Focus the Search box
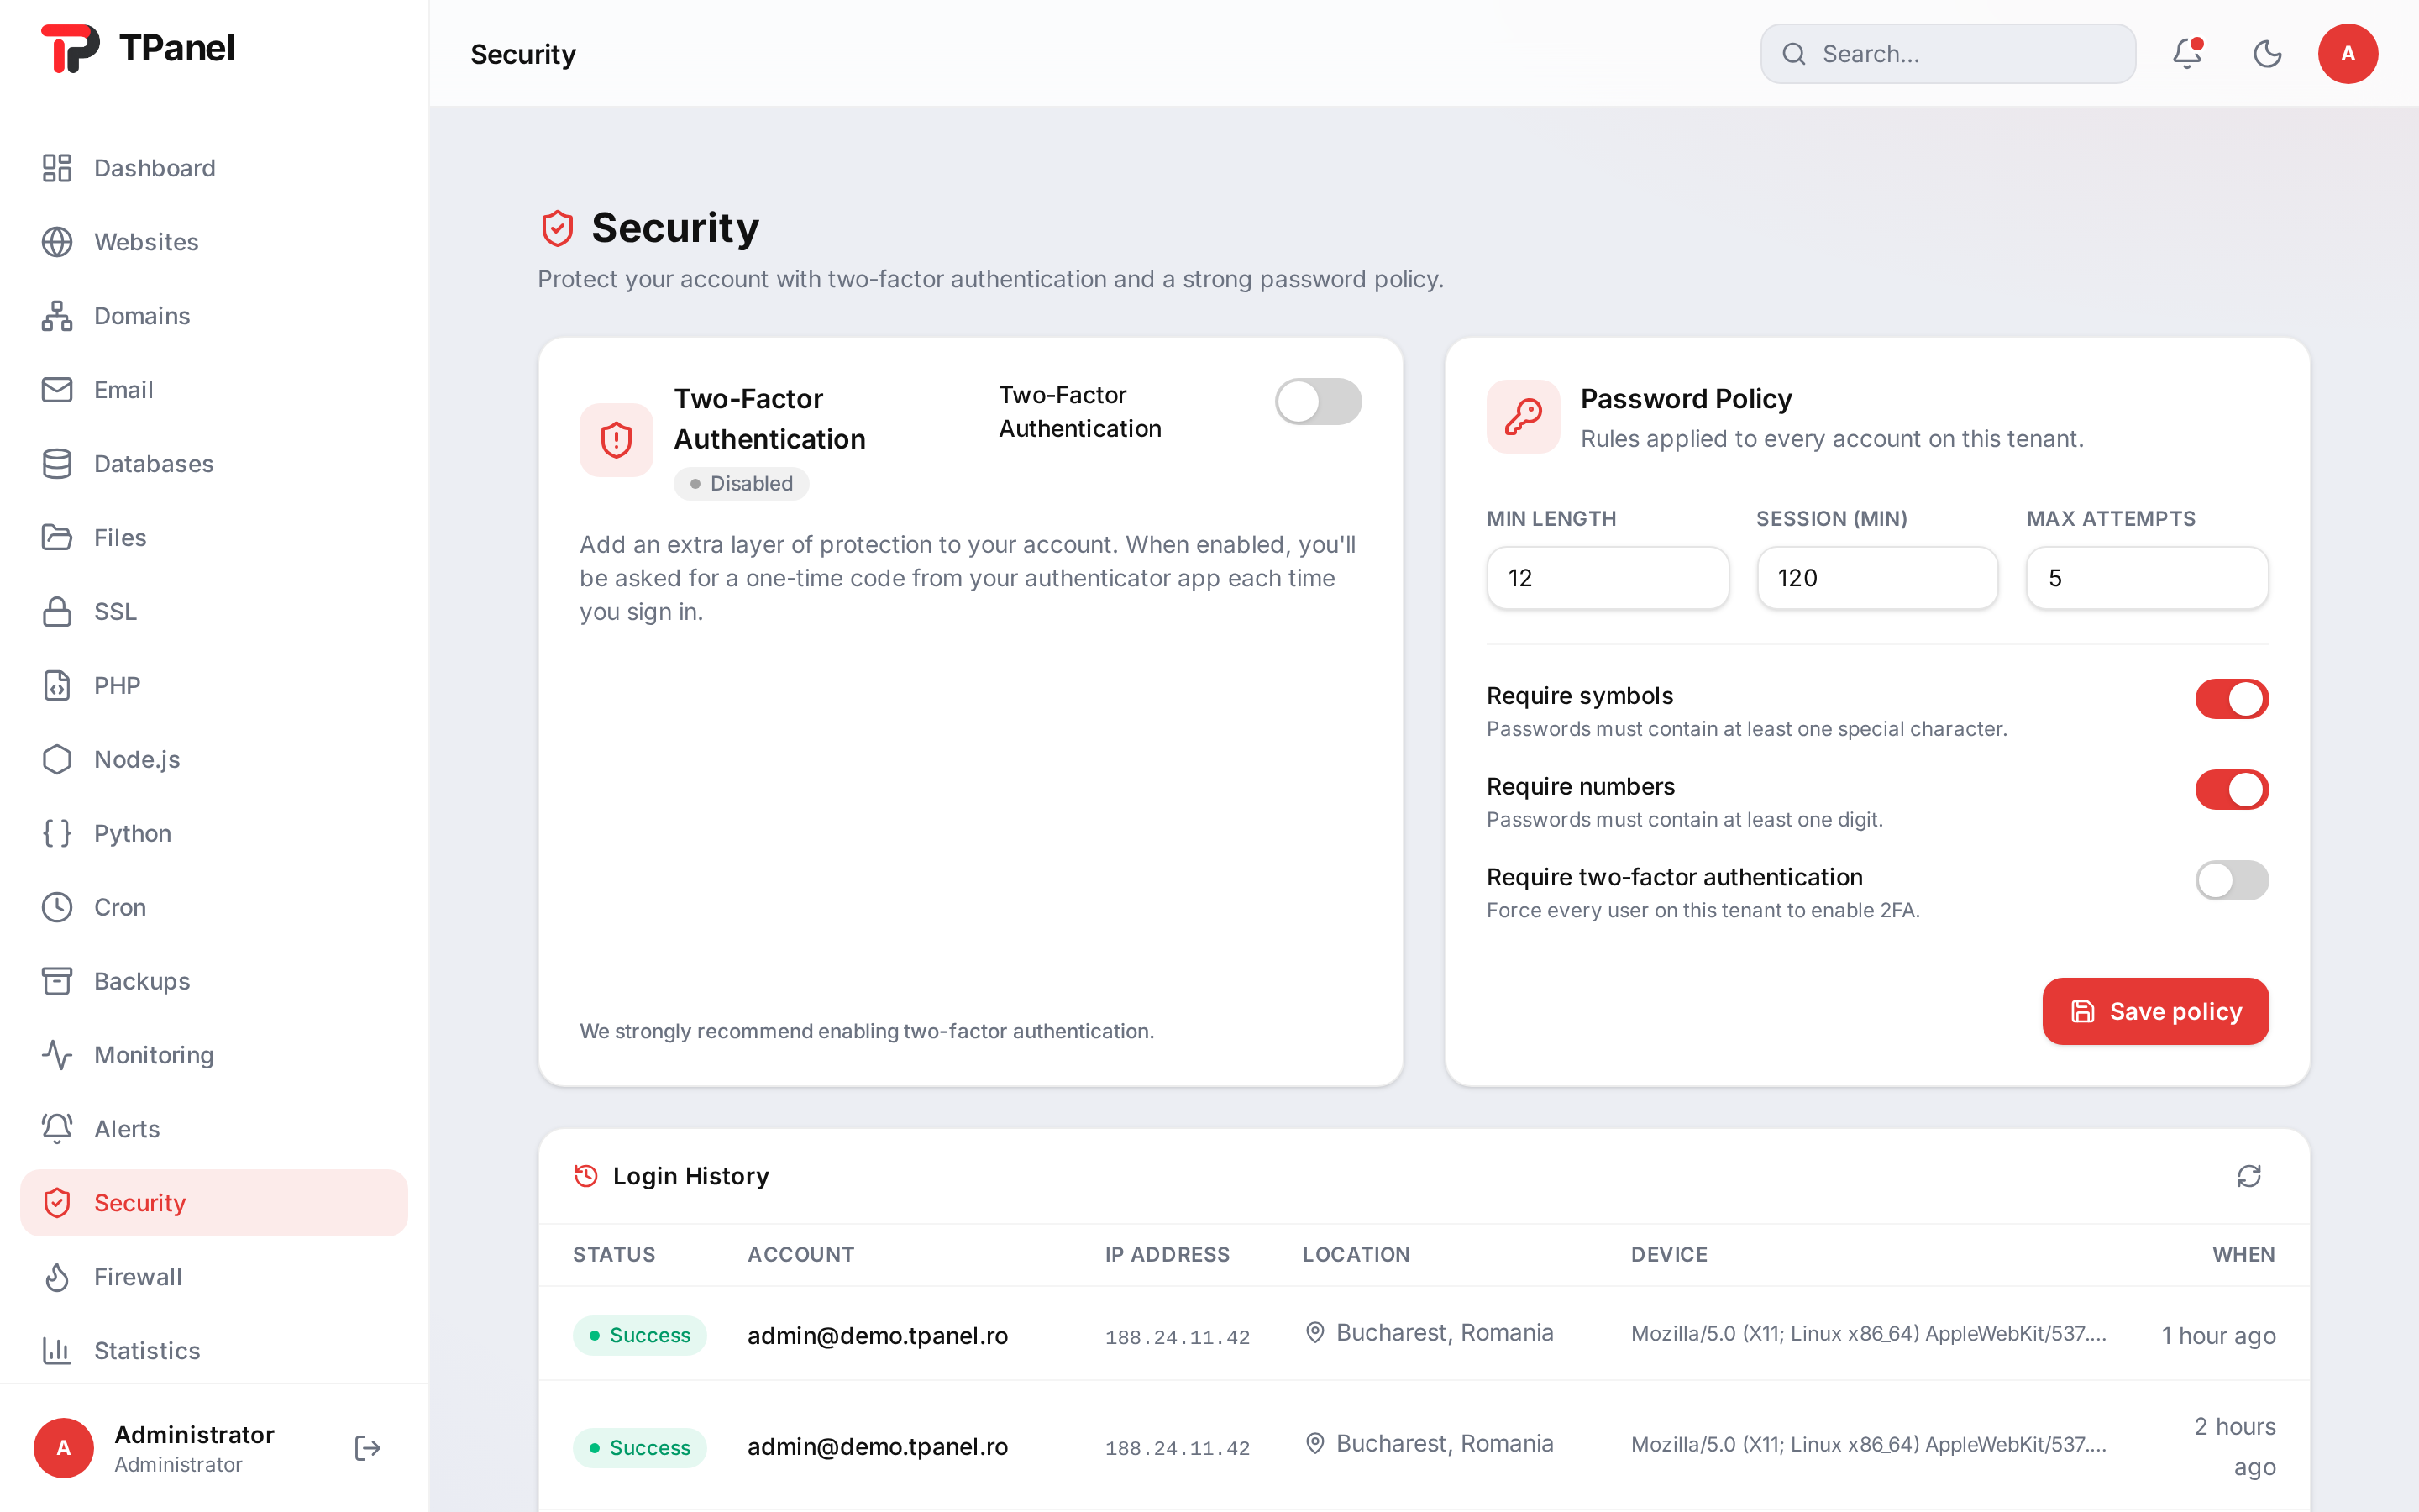Screen dimensions: 2419x1512 point(1947,54)
